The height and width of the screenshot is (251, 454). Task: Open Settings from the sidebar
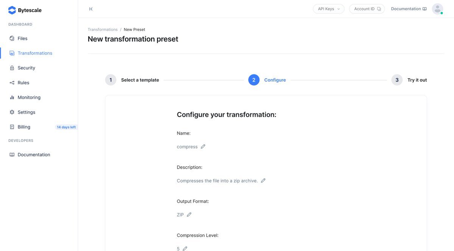(26, 112)
